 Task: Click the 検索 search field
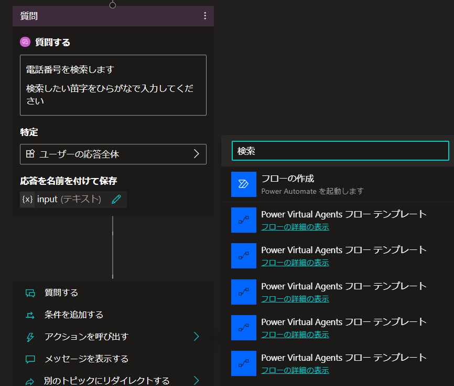(340, 151)
